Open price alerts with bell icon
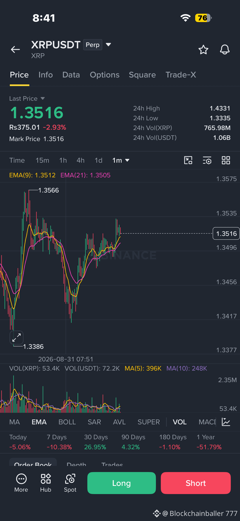Screen dimensions: 240x521 click(x=225, y=50)
